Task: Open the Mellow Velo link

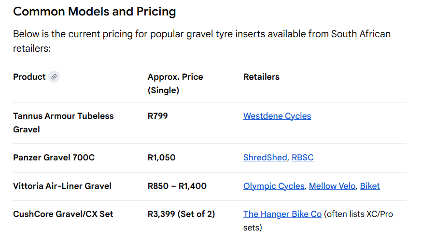Action: [x=332, y=186]
